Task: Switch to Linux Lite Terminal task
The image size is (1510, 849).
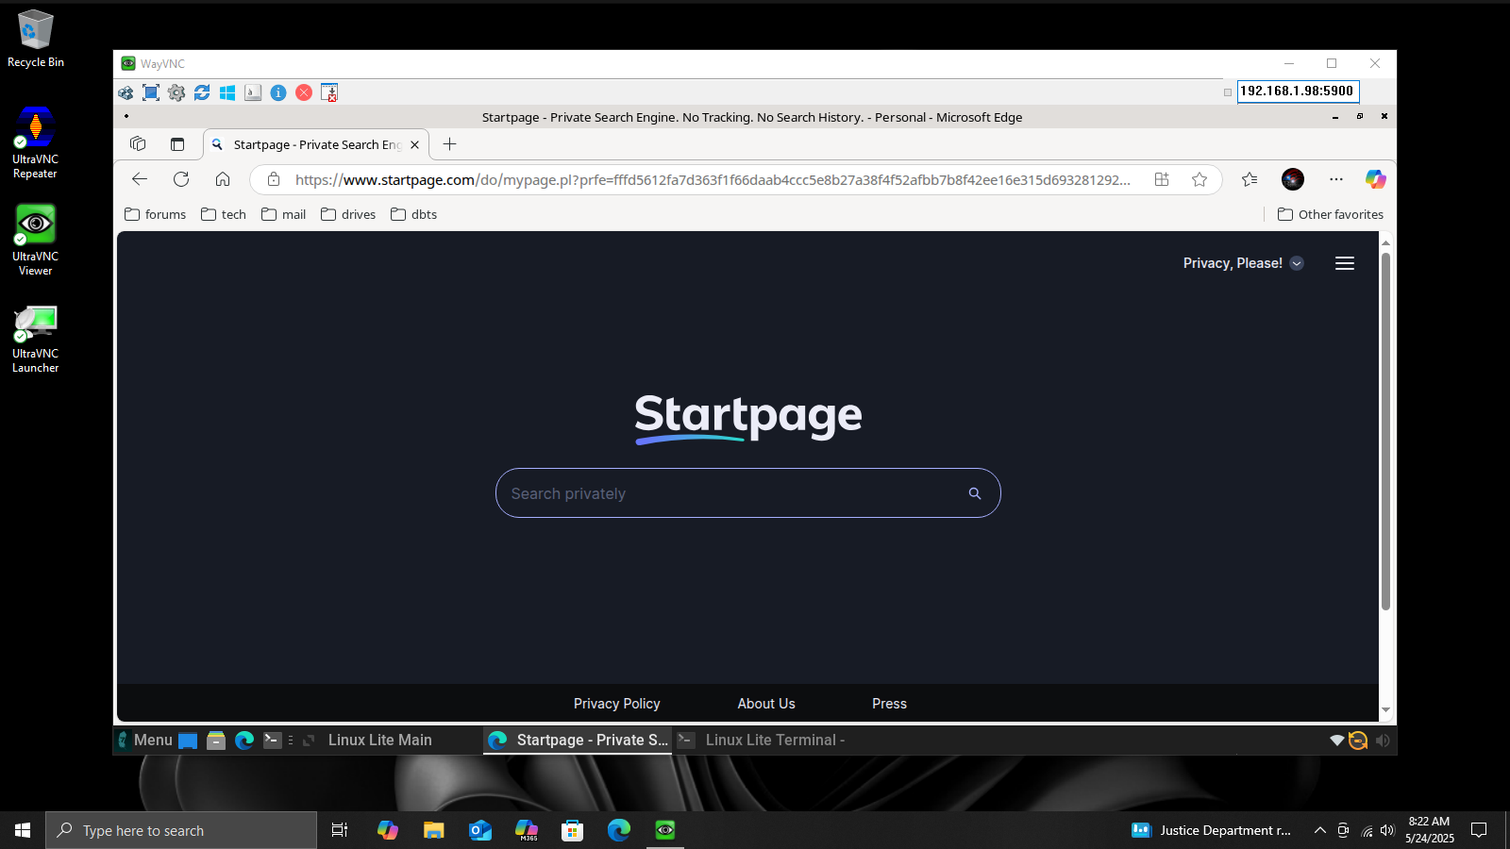Action: pos(763,741)
